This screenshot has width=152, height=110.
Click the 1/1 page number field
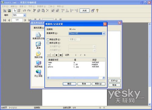click(x=17, y=20)
